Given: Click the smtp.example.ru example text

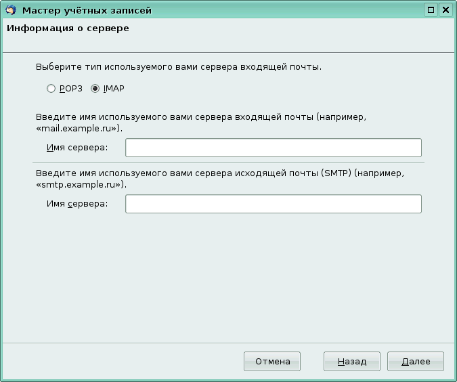Looking at the screenshot, I should coord(81,184).
